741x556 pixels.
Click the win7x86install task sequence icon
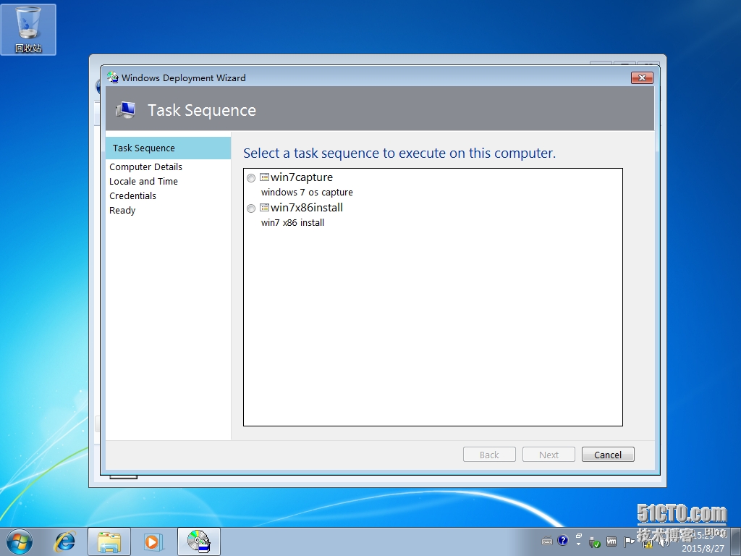(x=264, y=208)
